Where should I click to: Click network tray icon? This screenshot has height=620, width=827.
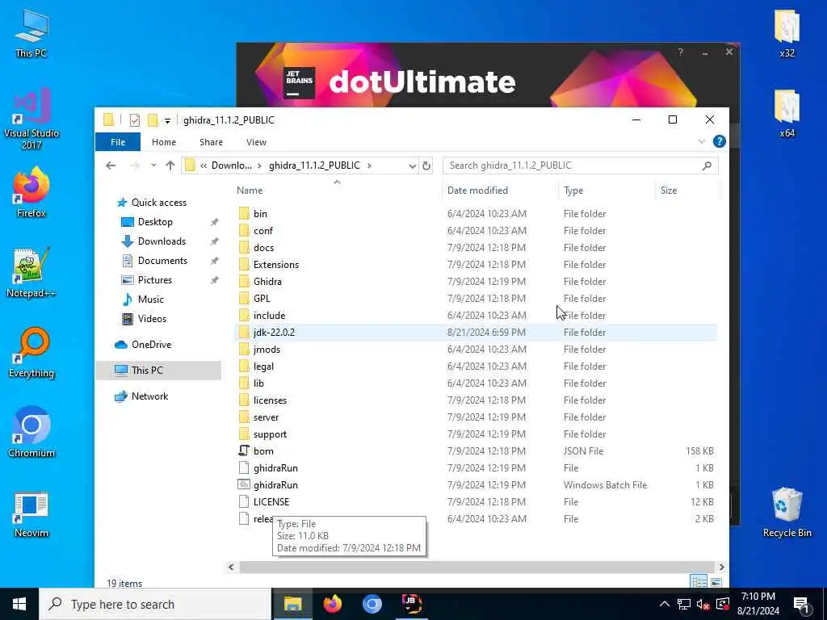coord(684,604)
